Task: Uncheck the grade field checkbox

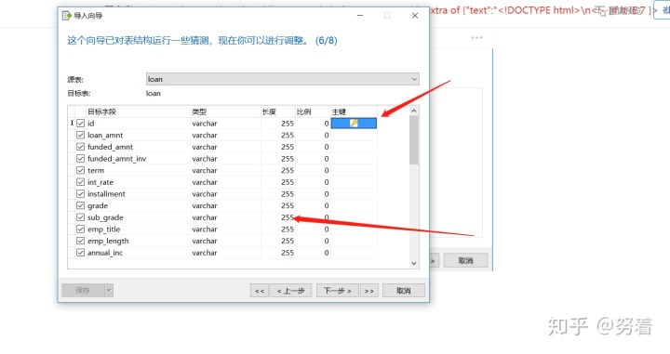Action: [x=80, y=205]
